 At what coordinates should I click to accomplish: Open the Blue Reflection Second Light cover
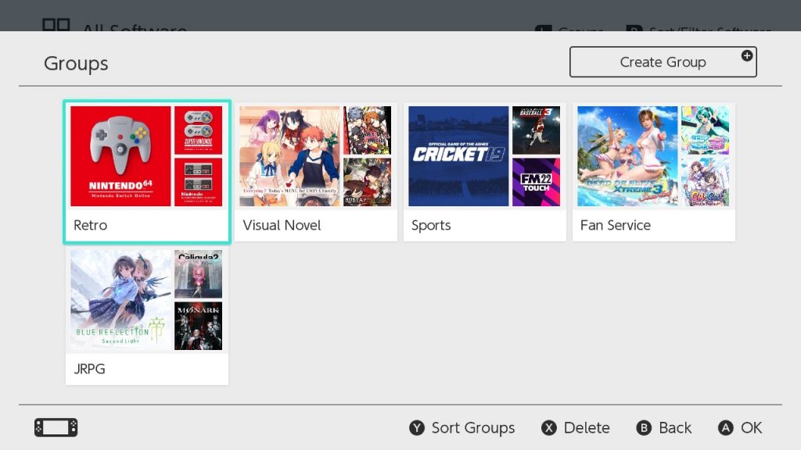pos(120,300)
